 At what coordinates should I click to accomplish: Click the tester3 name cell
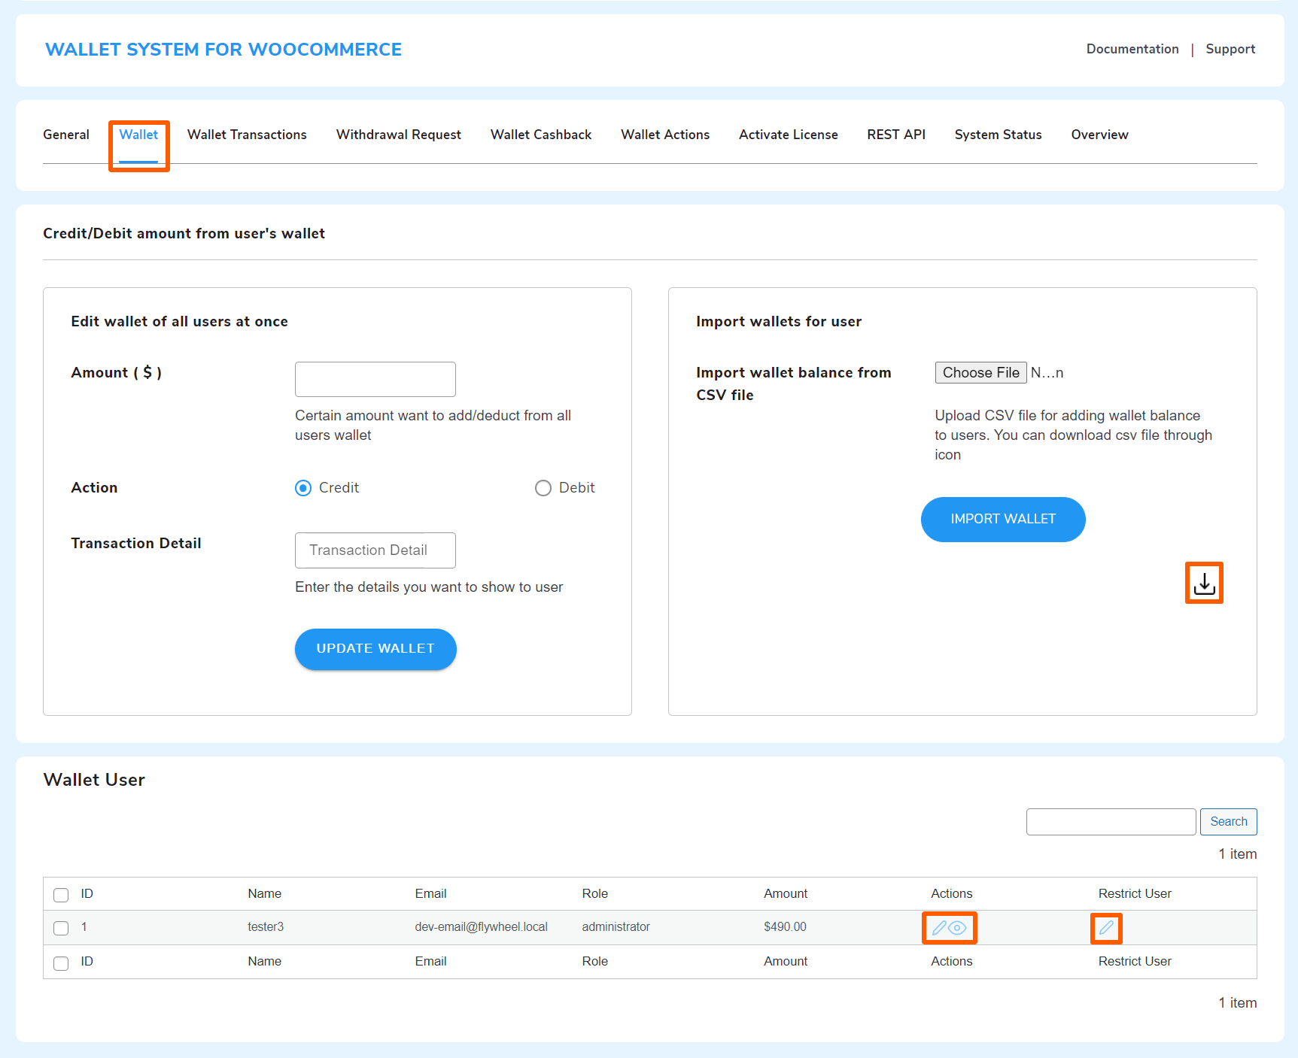[x=266, y=927]
